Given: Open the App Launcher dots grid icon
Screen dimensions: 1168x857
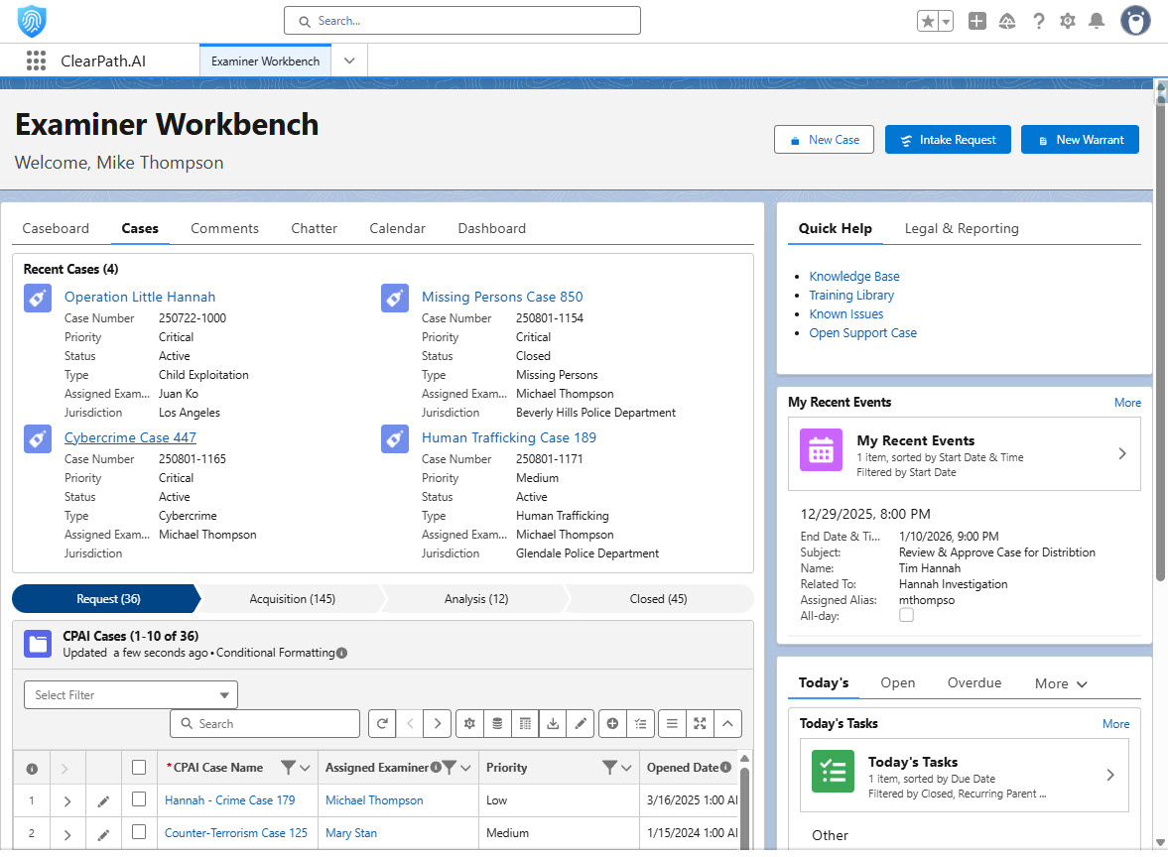Looking at the screenshot, I should tap(37, 61).
